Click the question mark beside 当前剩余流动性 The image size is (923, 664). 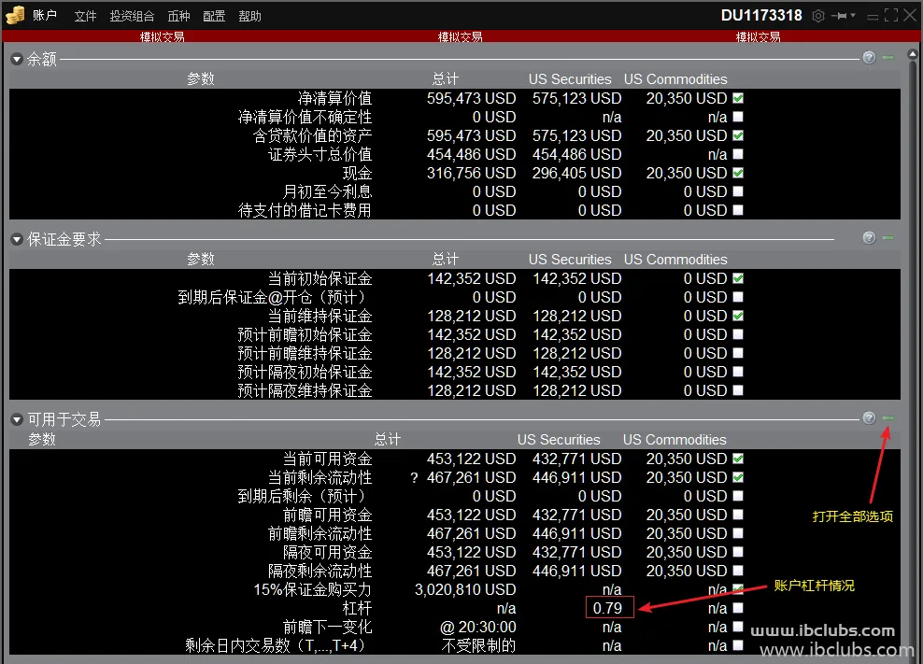tap(414, 478)
